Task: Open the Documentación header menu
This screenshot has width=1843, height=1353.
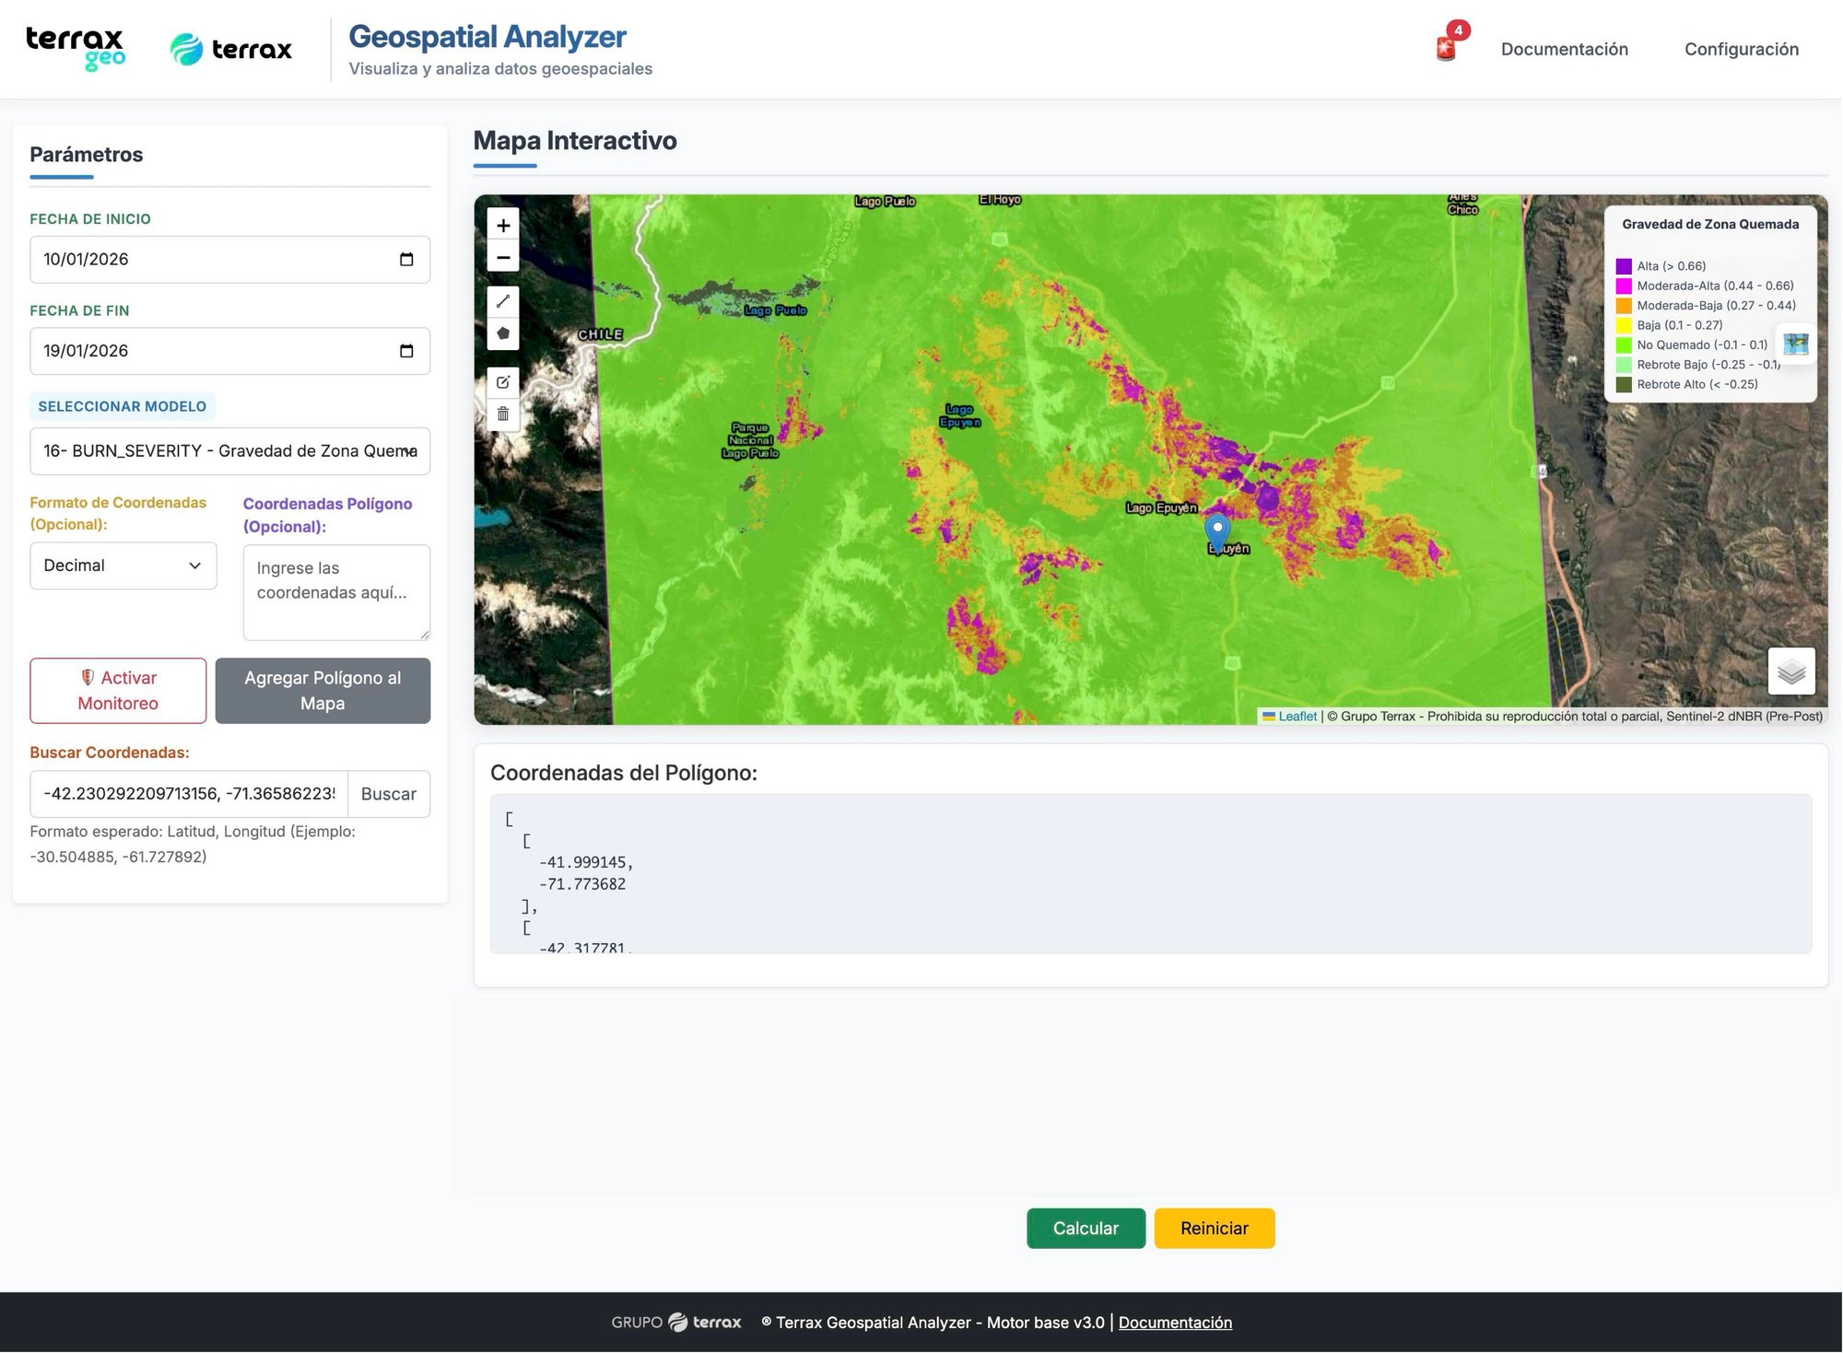Action: pos(1564,50)
